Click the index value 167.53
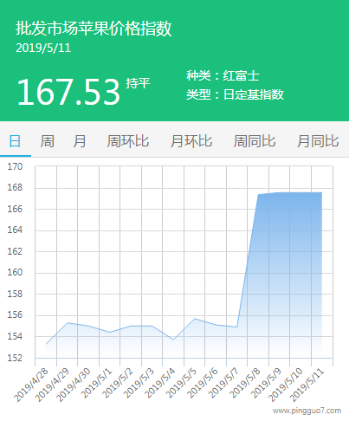The height and width of the screenshot is (421, 349). click(x=68, y=92)
